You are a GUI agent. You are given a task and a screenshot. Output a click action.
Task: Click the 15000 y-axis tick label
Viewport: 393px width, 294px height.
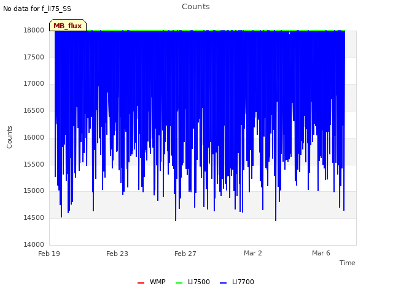tap(34, 191)
